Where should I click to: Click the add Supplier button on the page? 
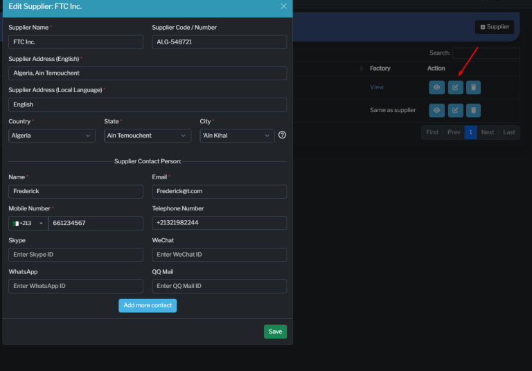(495, 27)
